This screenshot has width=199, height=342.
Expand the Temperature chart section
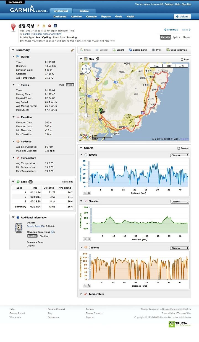(81, 294)
